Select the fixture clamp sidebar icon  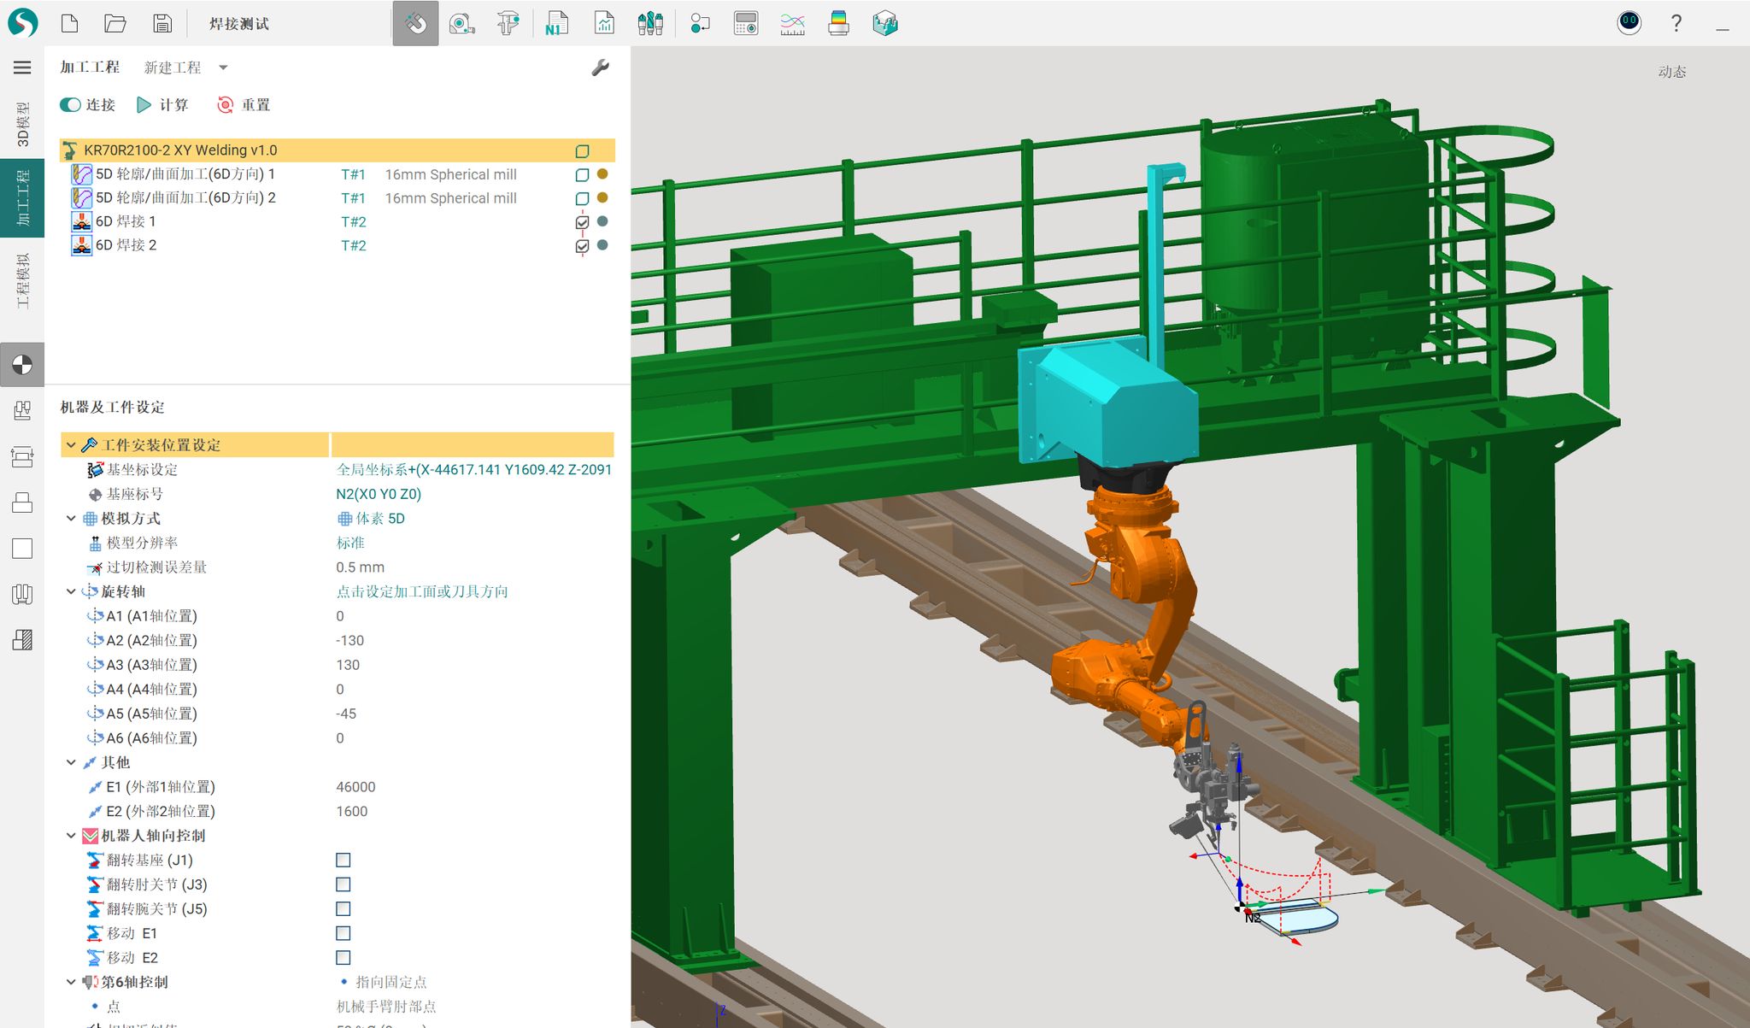[x=22, y=456]
